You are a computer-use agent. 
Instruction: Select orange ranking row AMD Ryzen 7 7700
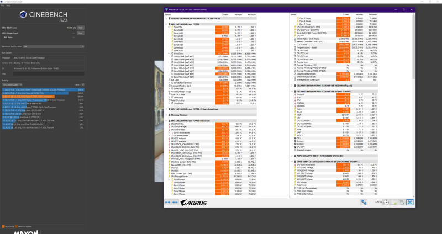point(43,97)
